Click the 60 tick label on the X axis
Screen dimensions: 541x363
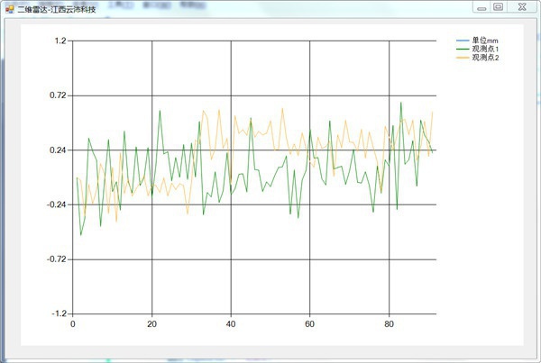coord(310,325)
